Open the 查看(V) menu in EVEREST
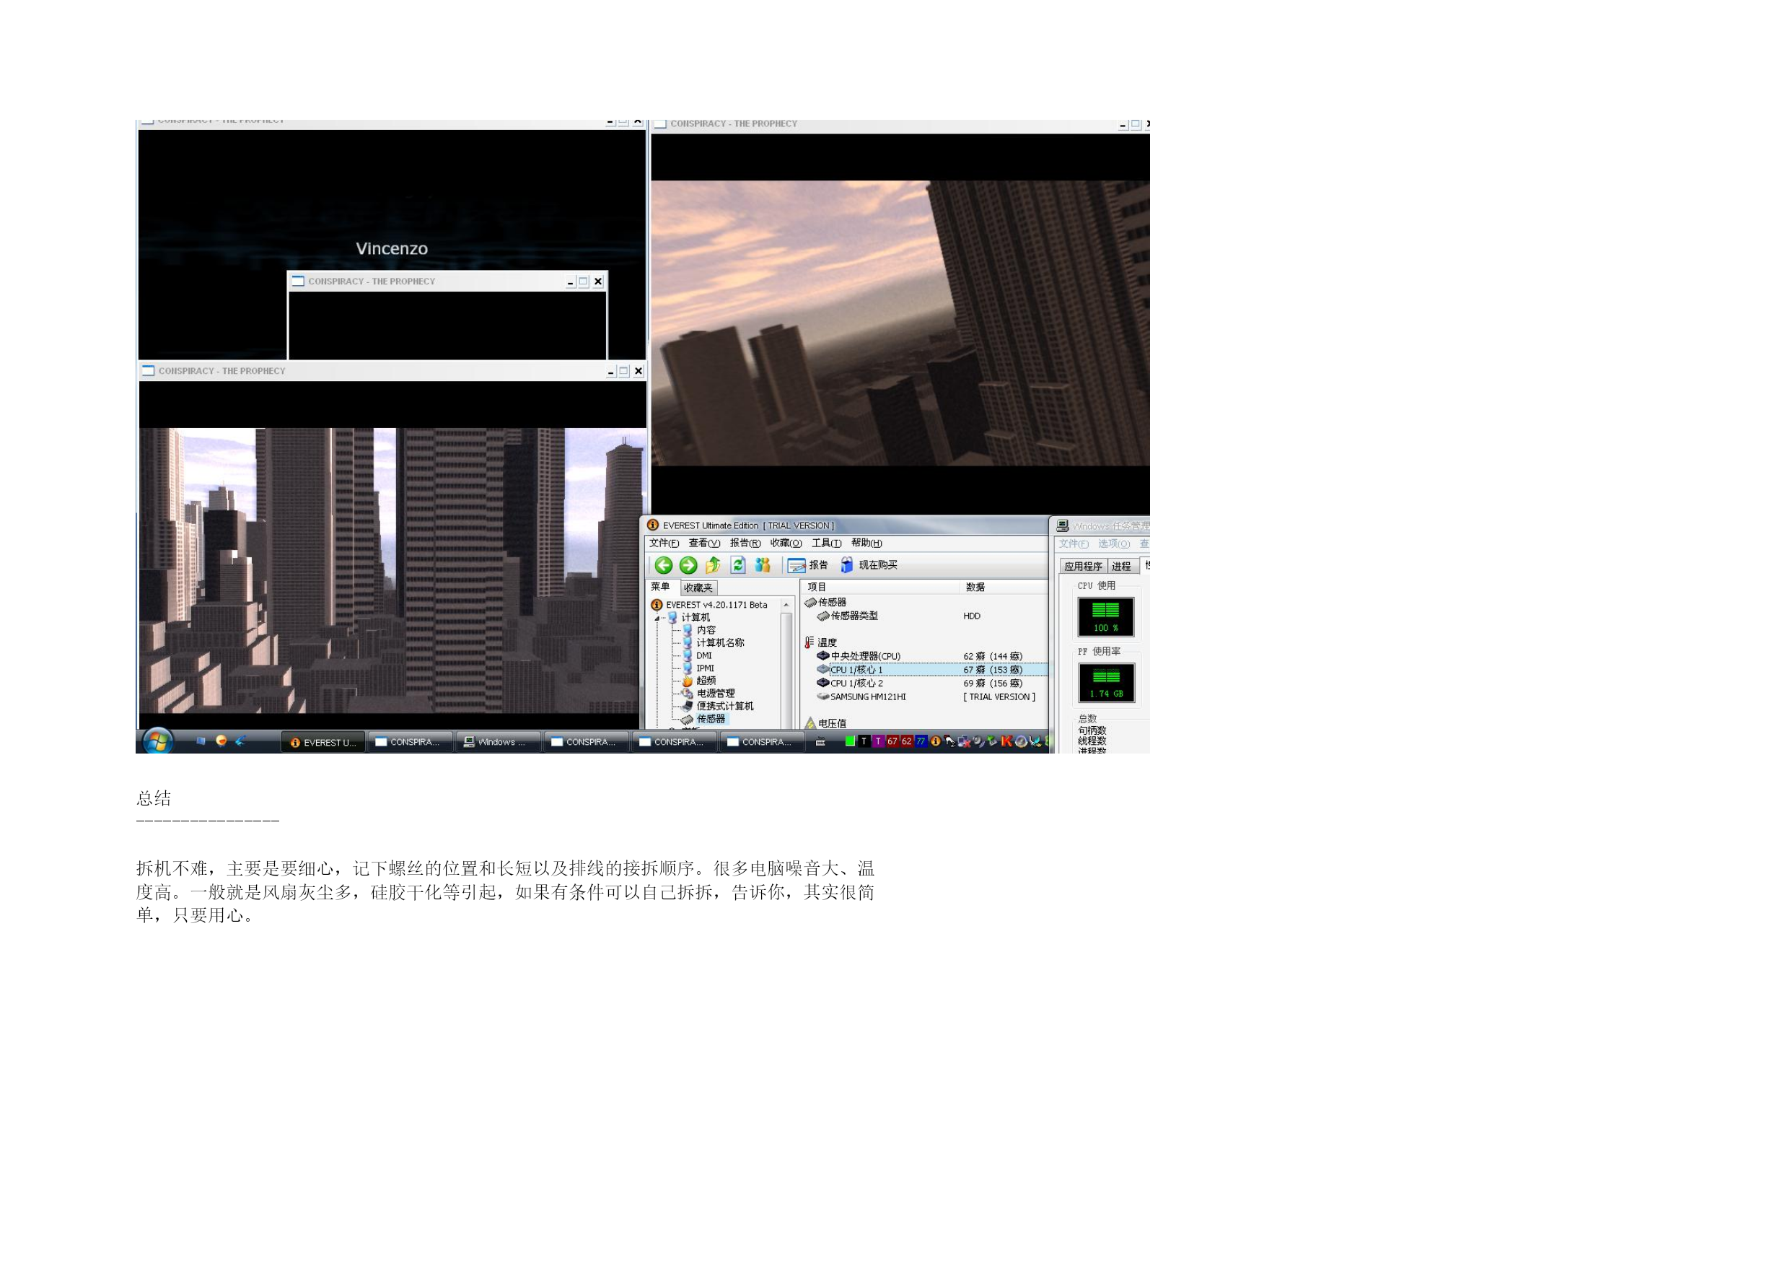This screenshot has width=1790, height=1266. tap(704, 543)
